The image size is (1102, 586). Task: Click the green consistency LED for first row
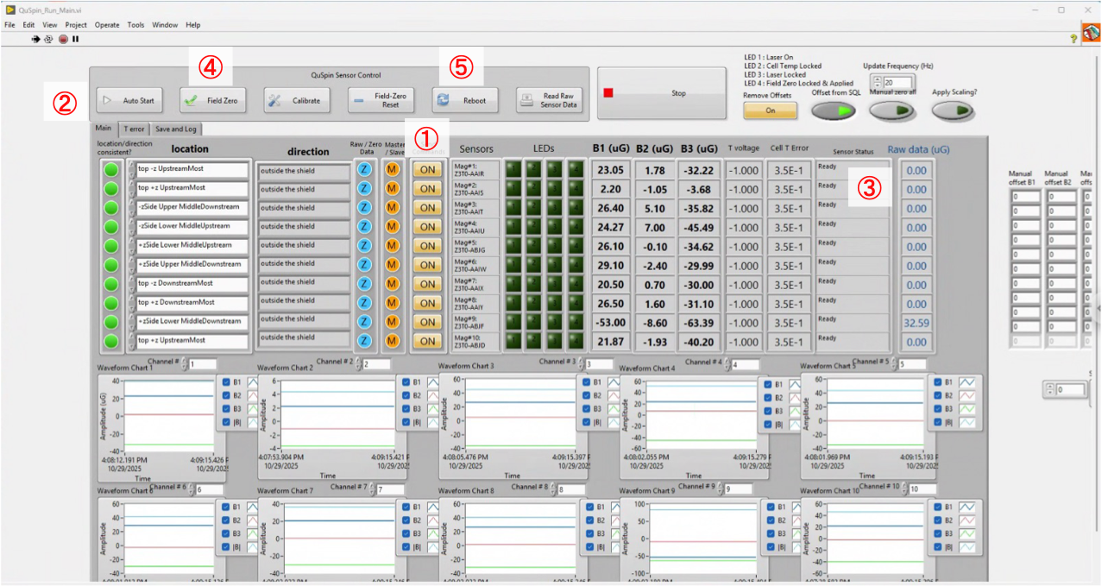110,170
